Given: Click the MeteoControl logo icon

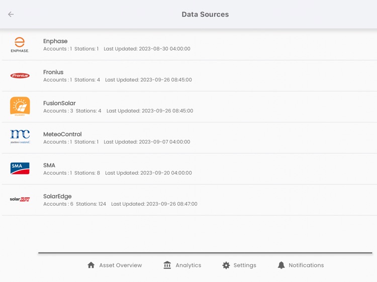Looking at the screenshot, I should point(20,137).
